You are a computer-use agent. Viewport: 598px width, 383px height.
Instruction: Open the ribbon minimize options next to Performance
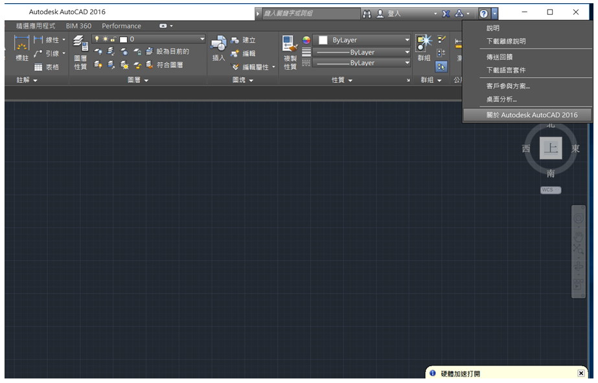click(x=171, y=26)
